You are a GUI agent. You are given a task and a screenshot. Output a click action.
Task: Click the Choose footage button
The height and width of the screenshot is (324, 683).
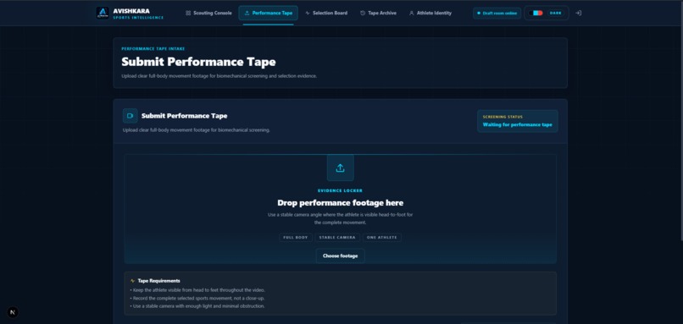(340, 255)
